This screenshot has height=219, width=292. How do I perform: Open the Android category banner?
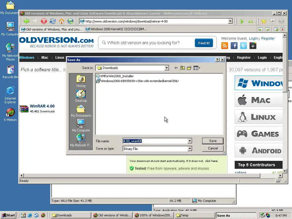point(259,151)
